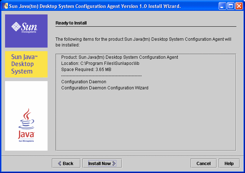Close the Install Wizard window

pyautogui.click(x=239, y=6)
